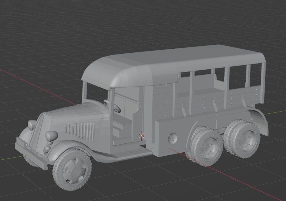This screenshot has height=201, width=286.
Task: Click the truck's front bumper
Action: tap(31, 154)
